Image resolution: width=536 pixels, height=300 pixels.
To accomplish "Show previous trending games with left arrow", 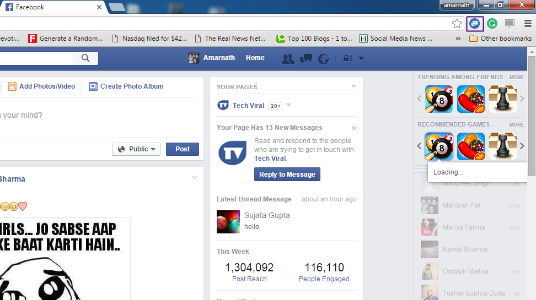I will (x=420, y=99).
